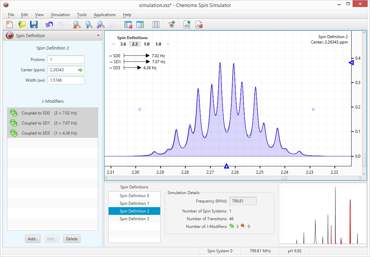Click '799.81 MHz' in status bar
370x257 pixels.
click(260, 251)
